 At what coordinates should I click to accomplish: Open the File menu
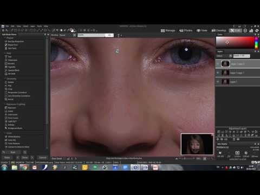coord(7,26)
